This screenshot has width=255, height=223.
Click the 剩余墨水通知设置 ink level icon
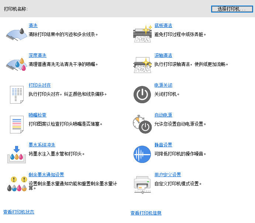click(x=17, y=184)
